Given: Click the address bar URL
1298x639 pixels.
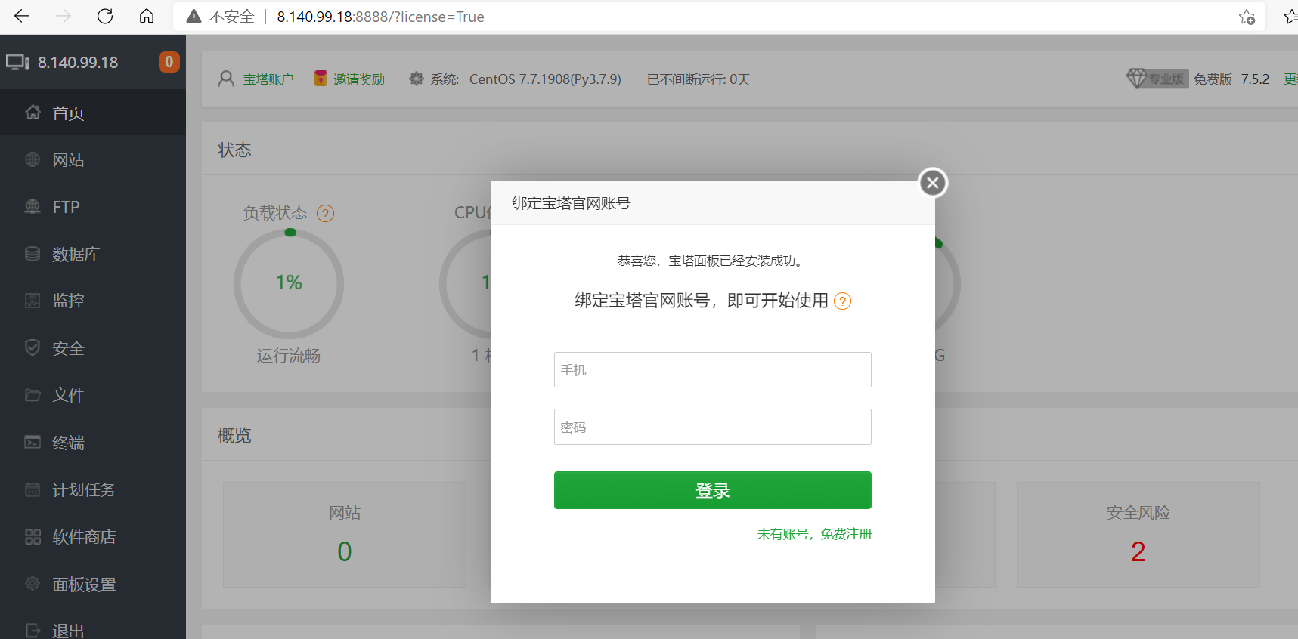Looking at the screenshot, I should pos(380,17).
